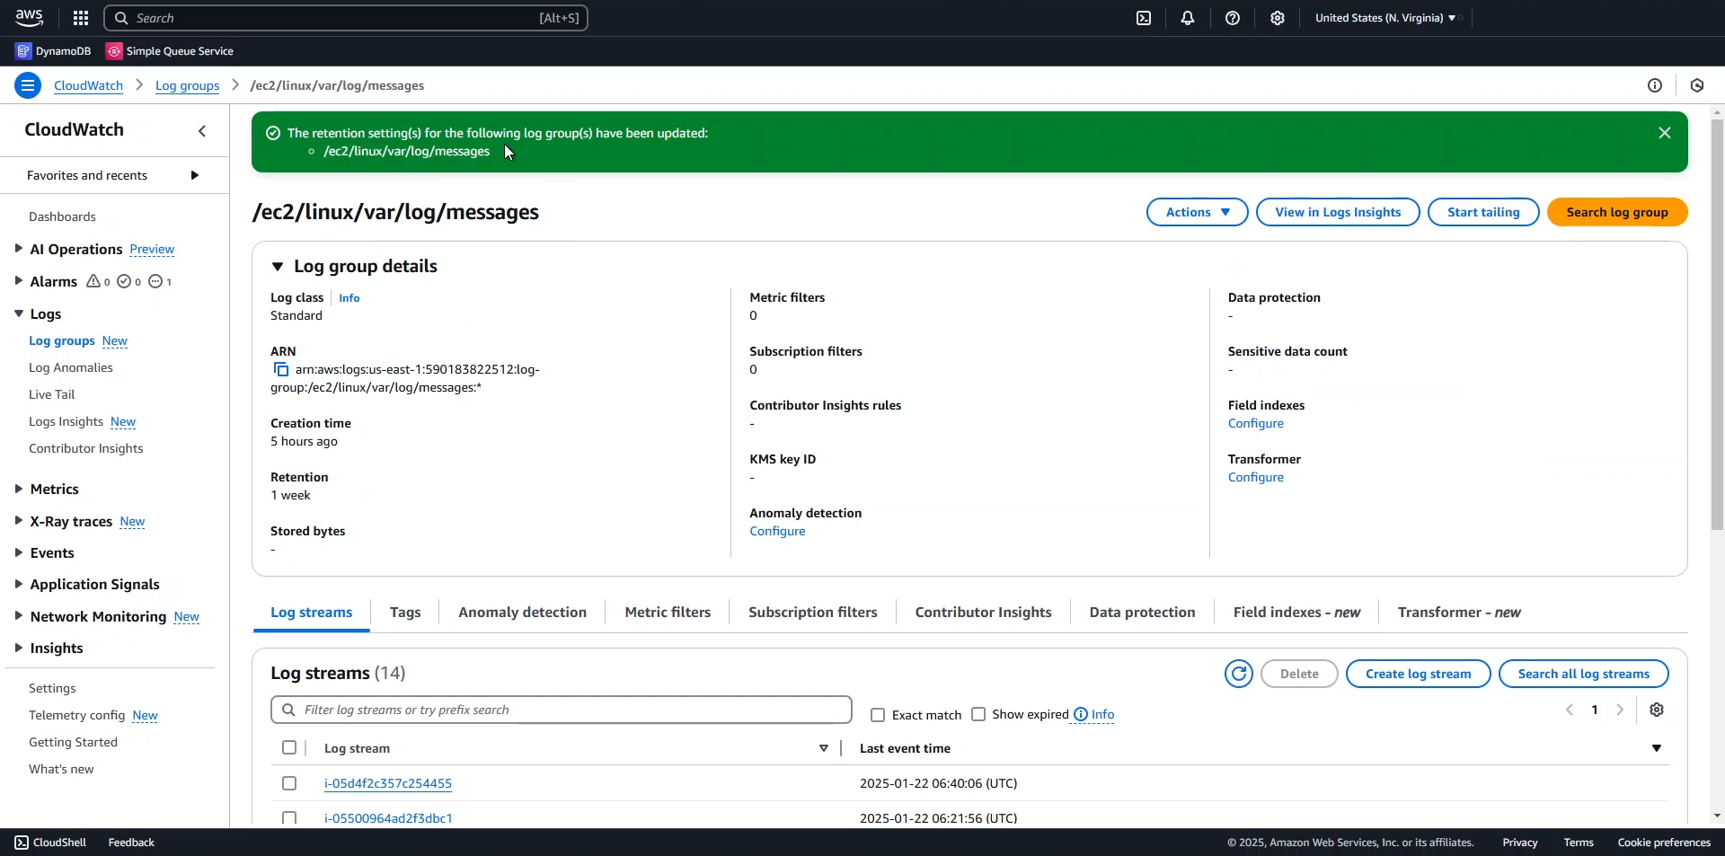Click the Search log group button
The height and width of the screenshot is (856, 1725).
(x=1616, y=212)
